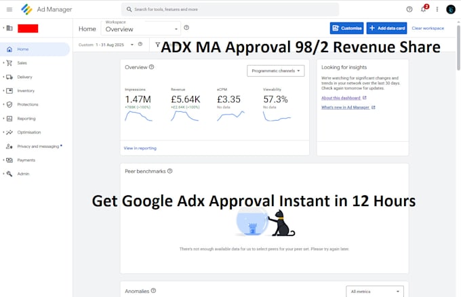
Task: Open notifications bell icon
Action: point(423,9)
